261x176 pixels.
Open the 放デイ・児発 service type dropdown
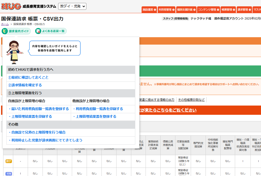pos(72,6)
